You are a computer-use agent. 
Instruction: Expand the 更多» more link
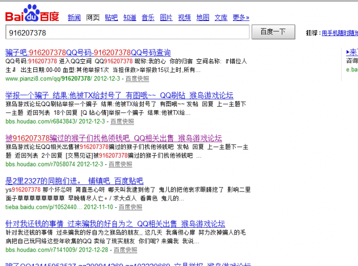pos(241,17)
